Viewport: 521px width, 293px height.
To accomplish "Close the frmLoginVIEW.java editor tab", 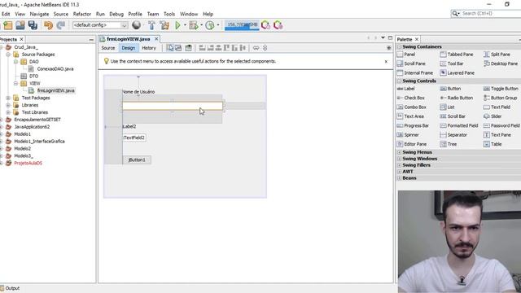I will point(156,39).
